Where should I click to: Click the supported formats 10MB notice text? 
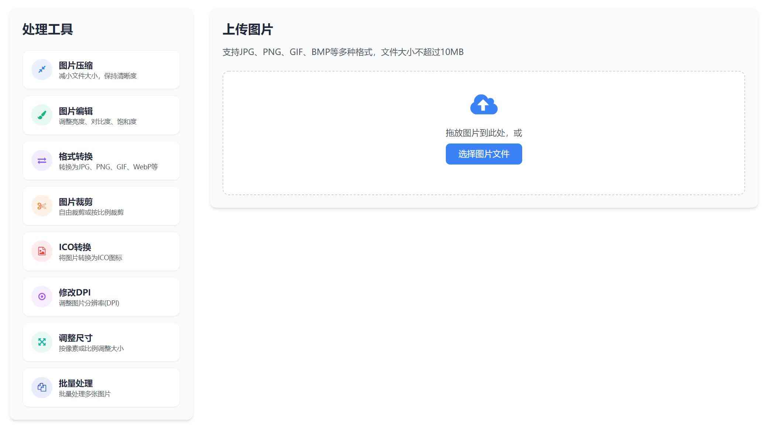click(x=343, y=52)
